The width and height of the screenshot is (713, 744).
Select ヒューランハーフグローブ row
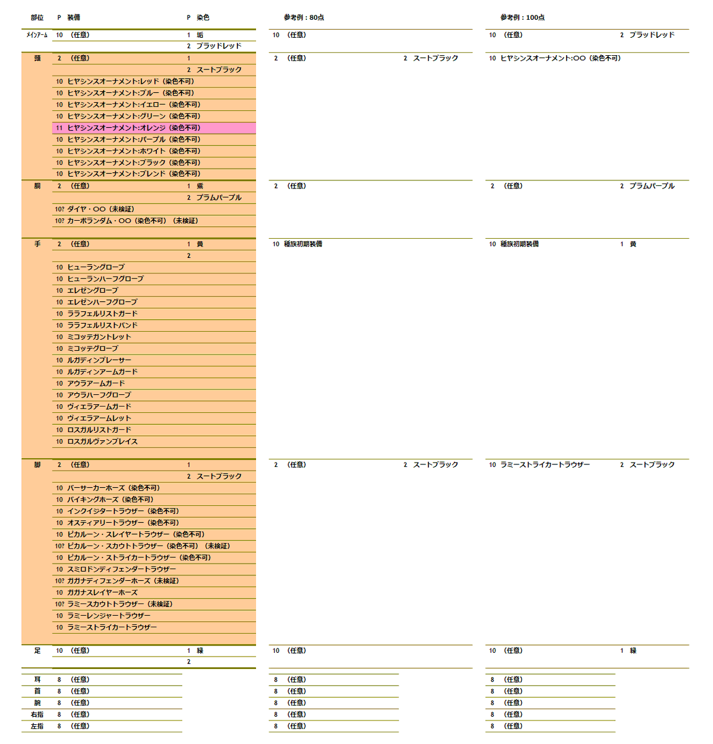point(154,279)
